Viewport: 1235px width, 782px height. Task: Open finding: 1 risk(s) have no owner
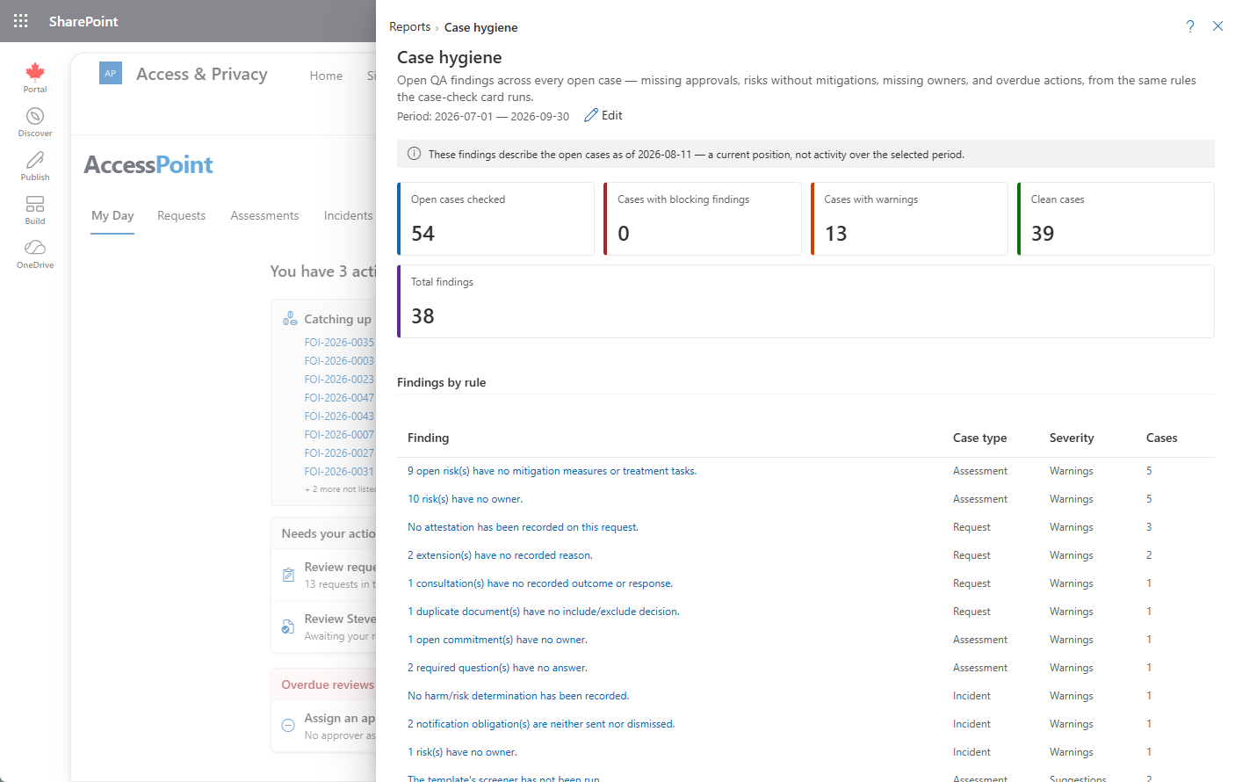[x=462, y=752]
